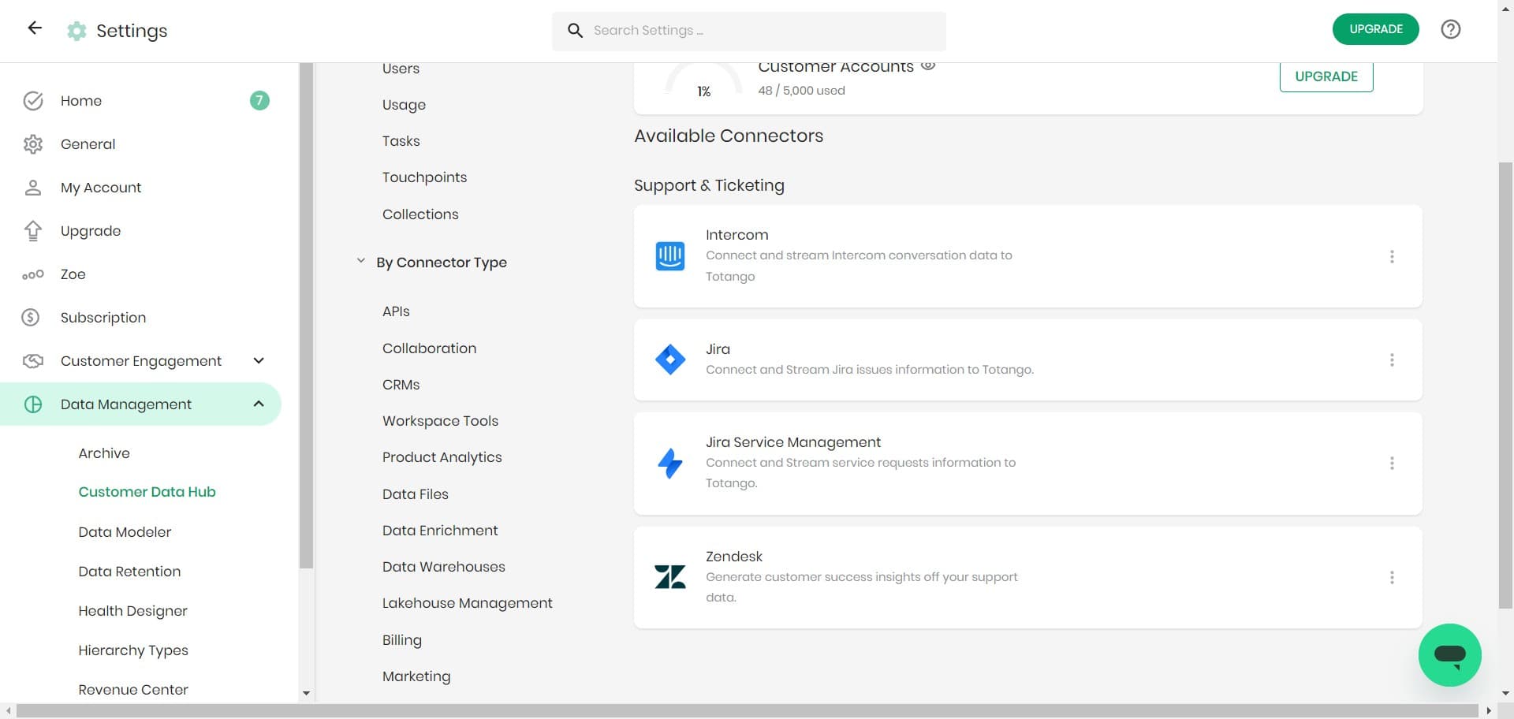The image size is (1514, 719).
Task: Open Jira connector three-dot menu
Action: [1392, 360]
